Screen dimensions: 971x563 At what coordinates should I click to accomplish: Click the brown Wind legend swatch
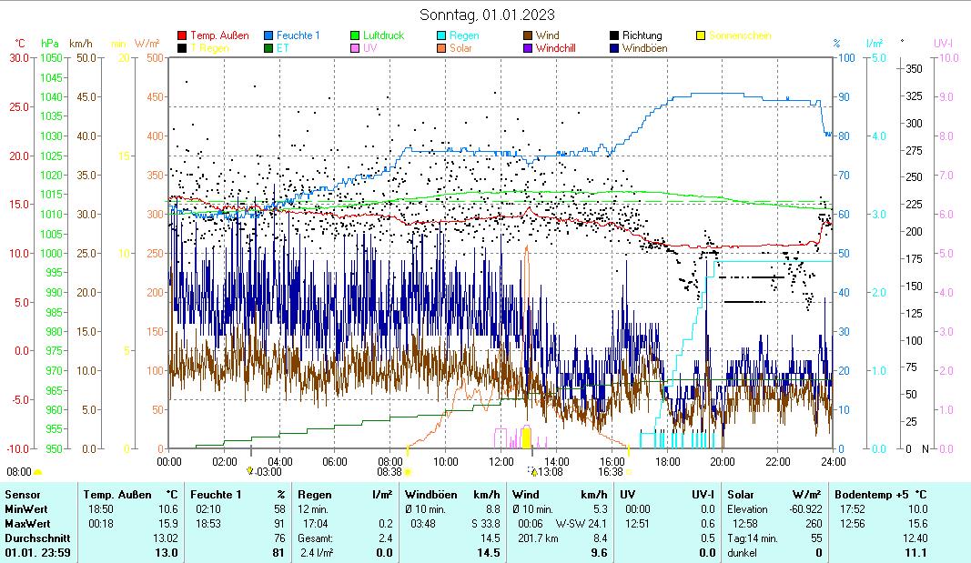click(528, 35)
